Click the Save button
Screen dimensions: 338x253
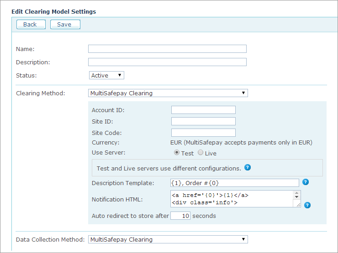click(x=65, y=25)
